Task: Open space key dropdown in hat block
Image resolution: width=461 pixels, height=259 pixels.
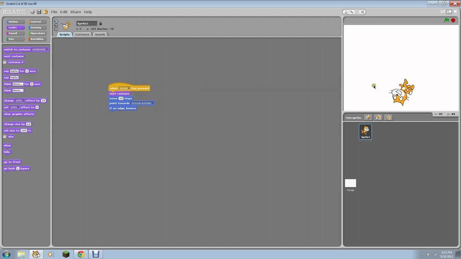Action: point(125,88)
